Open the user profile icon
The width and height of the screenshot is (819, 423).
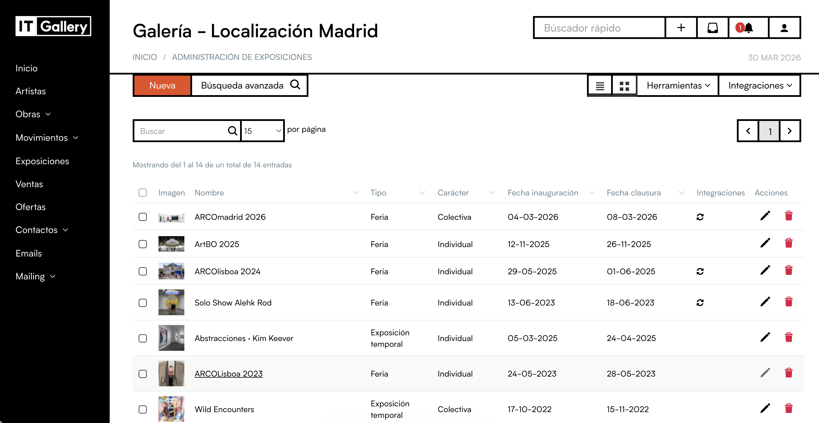[x=784, y=28]
